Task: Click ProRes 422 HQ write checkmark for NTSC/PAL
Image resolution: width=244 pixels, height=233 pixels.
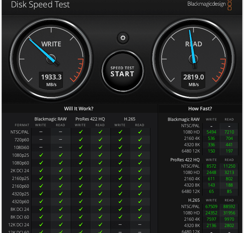Action: tap(81, 132)
